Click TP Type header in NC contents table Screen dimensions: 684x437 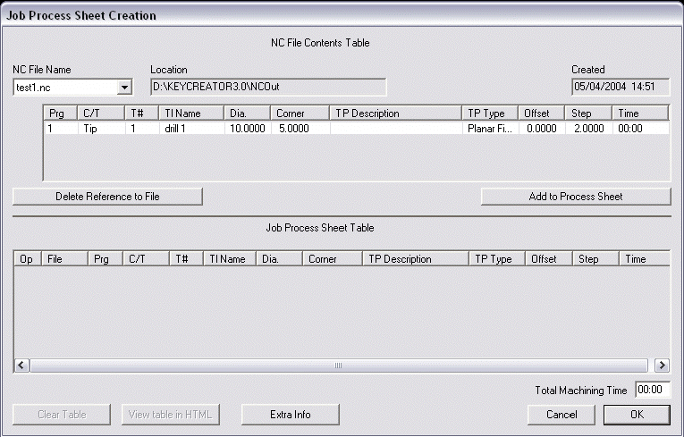point(490,113)
